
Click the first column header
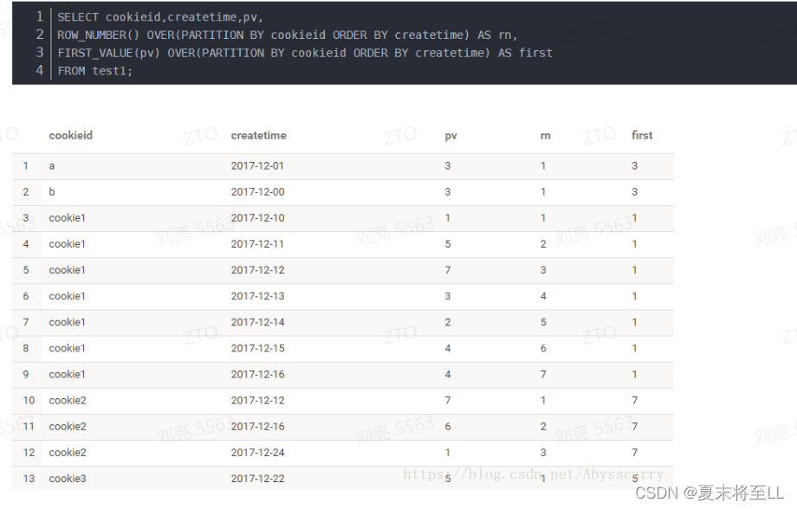pos(642,136)
